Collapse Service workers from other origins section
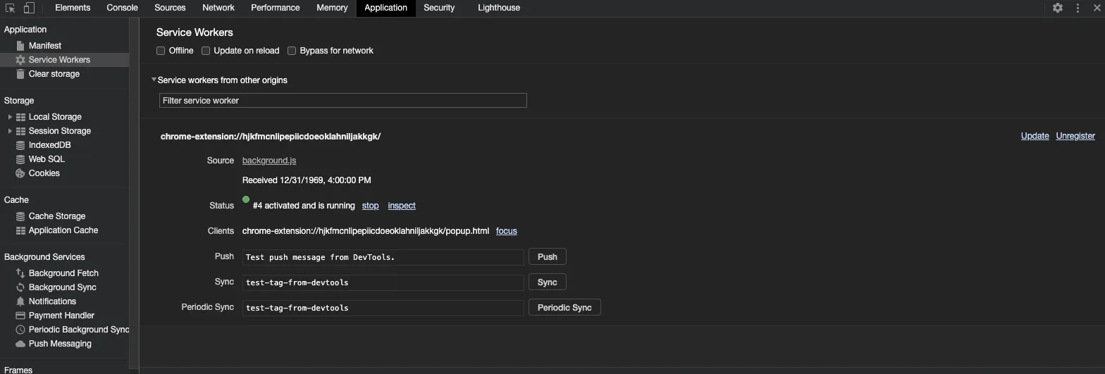1105x374 pixels. 154,80
